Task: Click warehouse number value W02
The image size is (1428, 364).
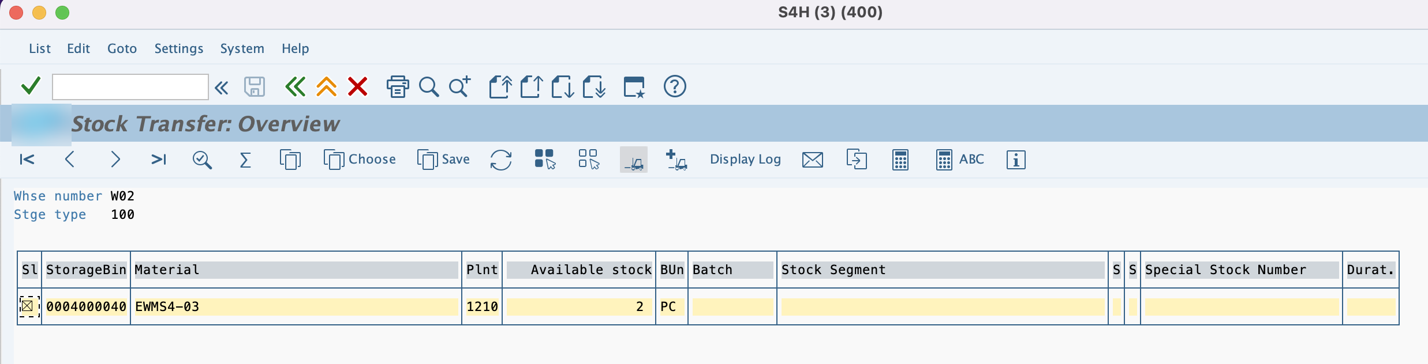Action: point(122,196)
